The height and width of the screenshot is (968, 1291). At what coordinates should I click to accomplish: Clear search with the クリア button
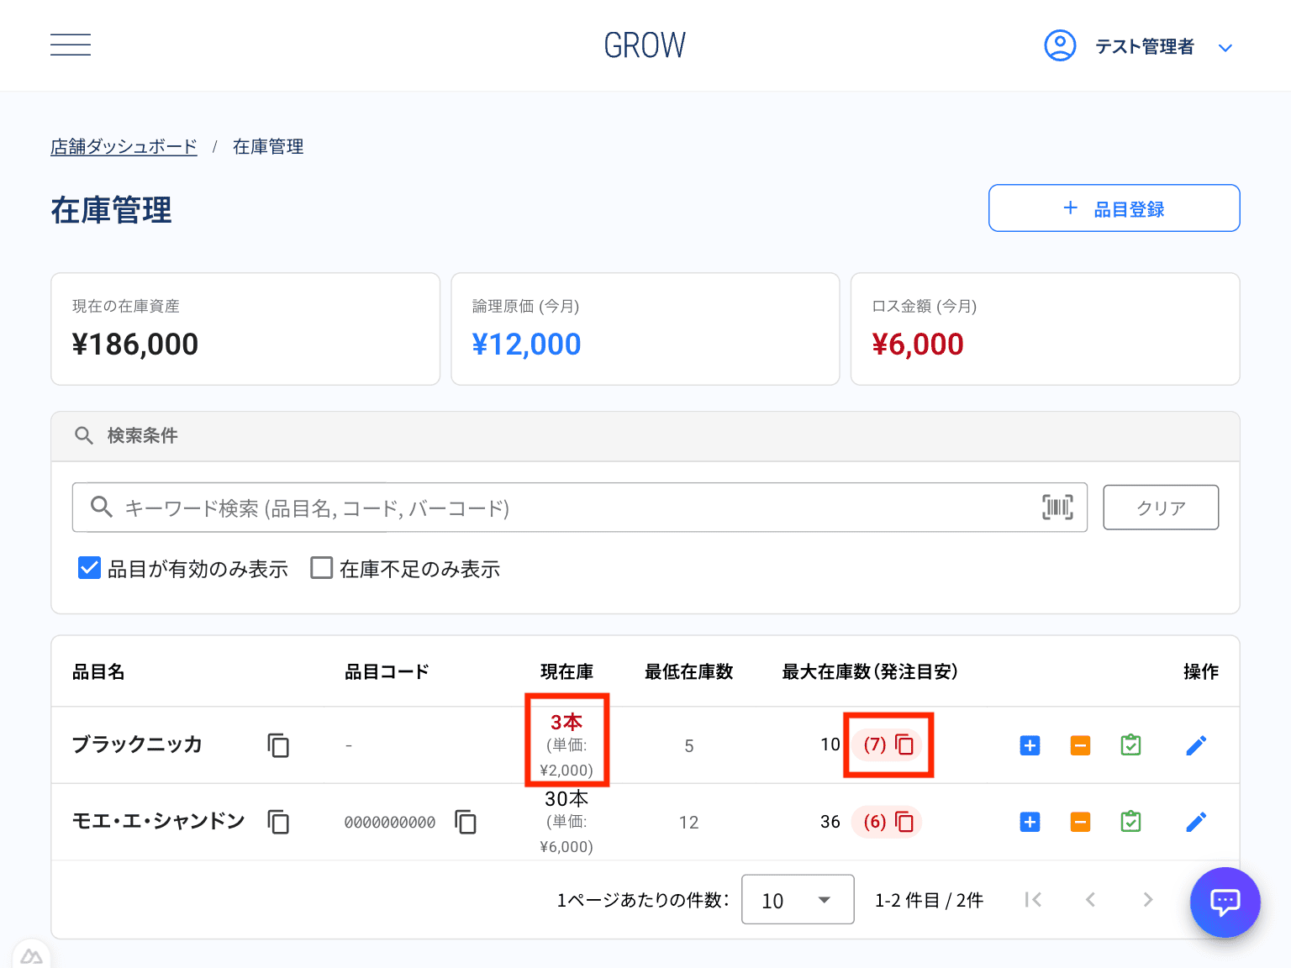[1161, 507]
